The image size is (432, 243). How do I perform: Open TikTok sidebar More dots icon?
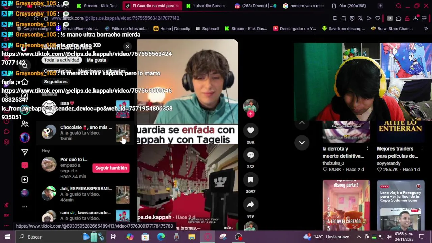pyautogui.click(x=25, y=207)
